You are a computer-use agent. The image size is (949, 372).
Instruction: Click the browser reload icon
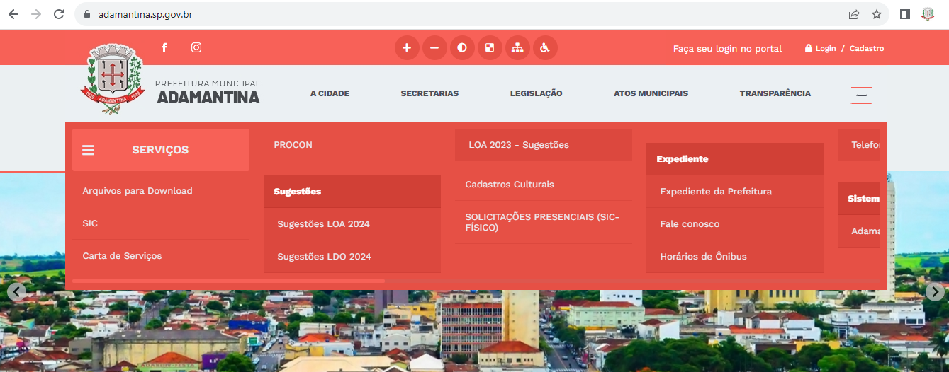click(59, 14)
